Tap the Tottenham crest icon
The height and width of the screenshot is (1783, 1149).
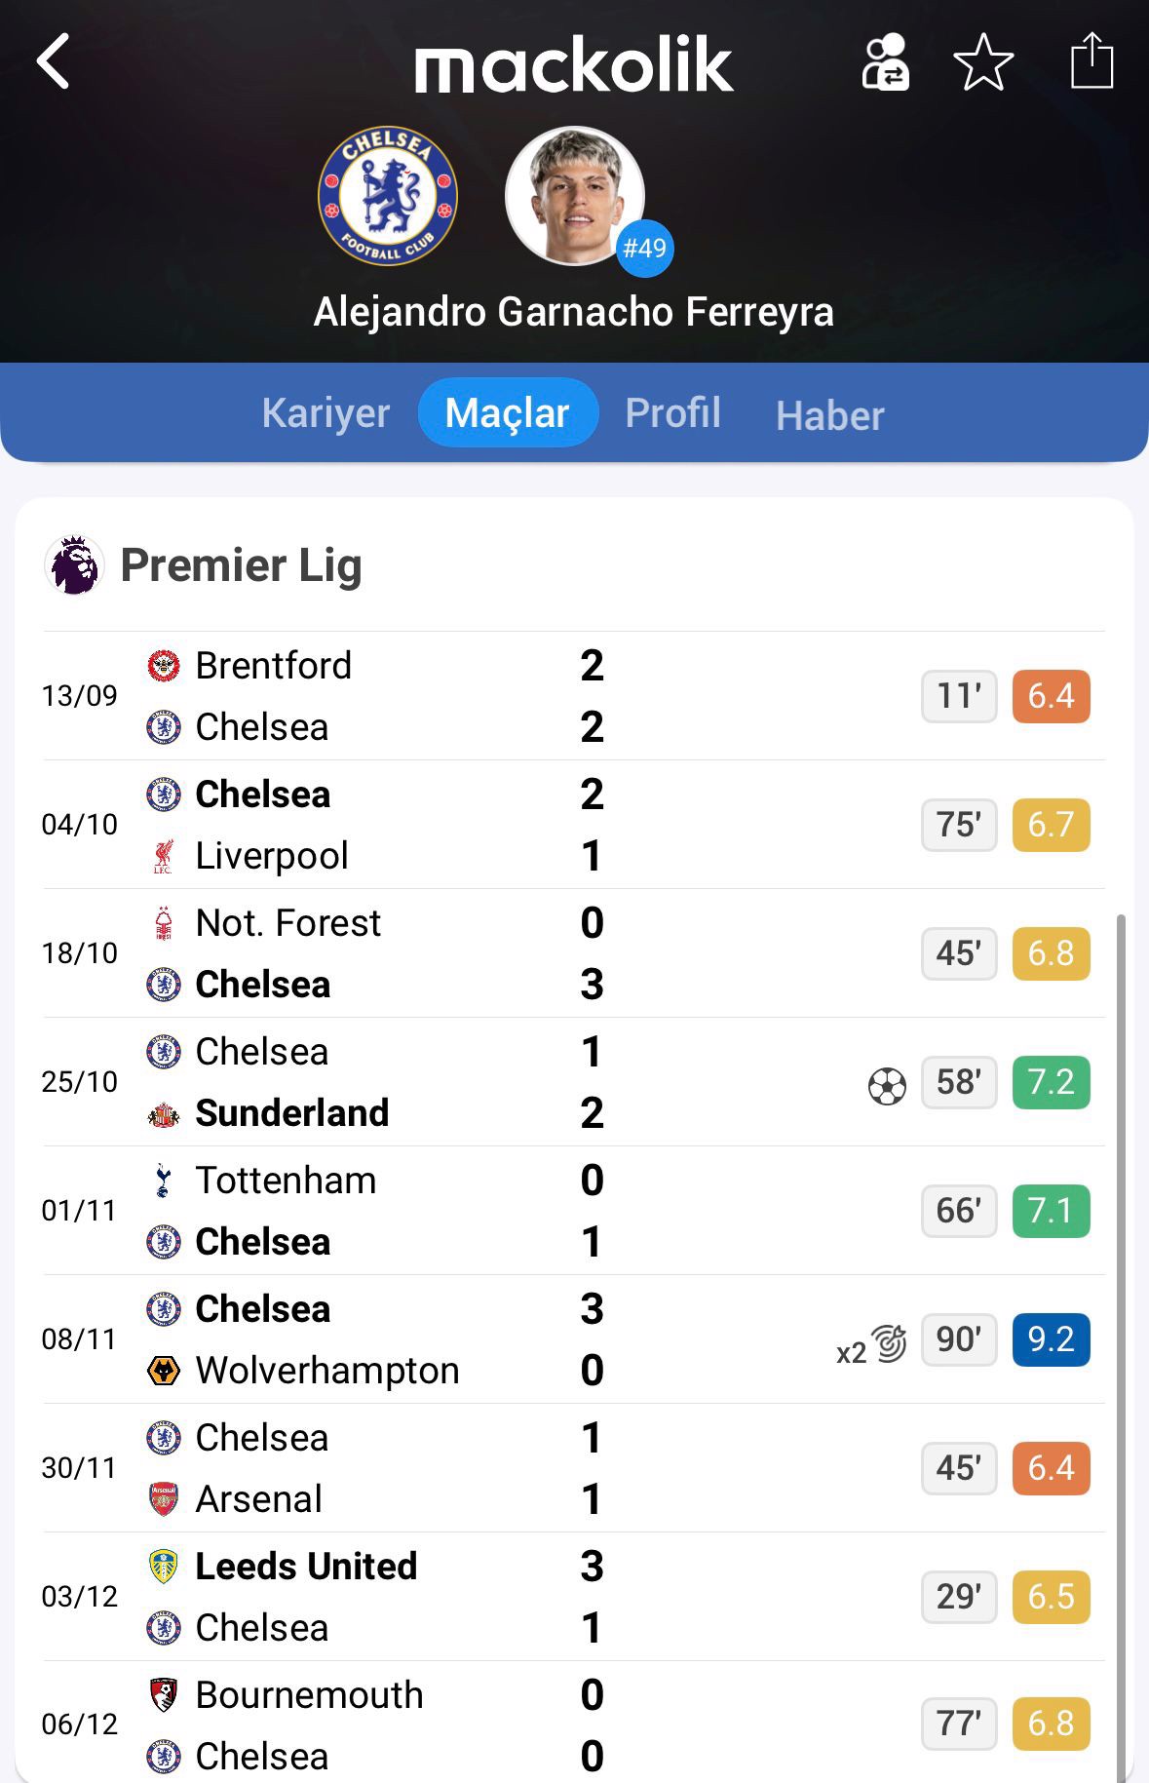(164, 1181)
